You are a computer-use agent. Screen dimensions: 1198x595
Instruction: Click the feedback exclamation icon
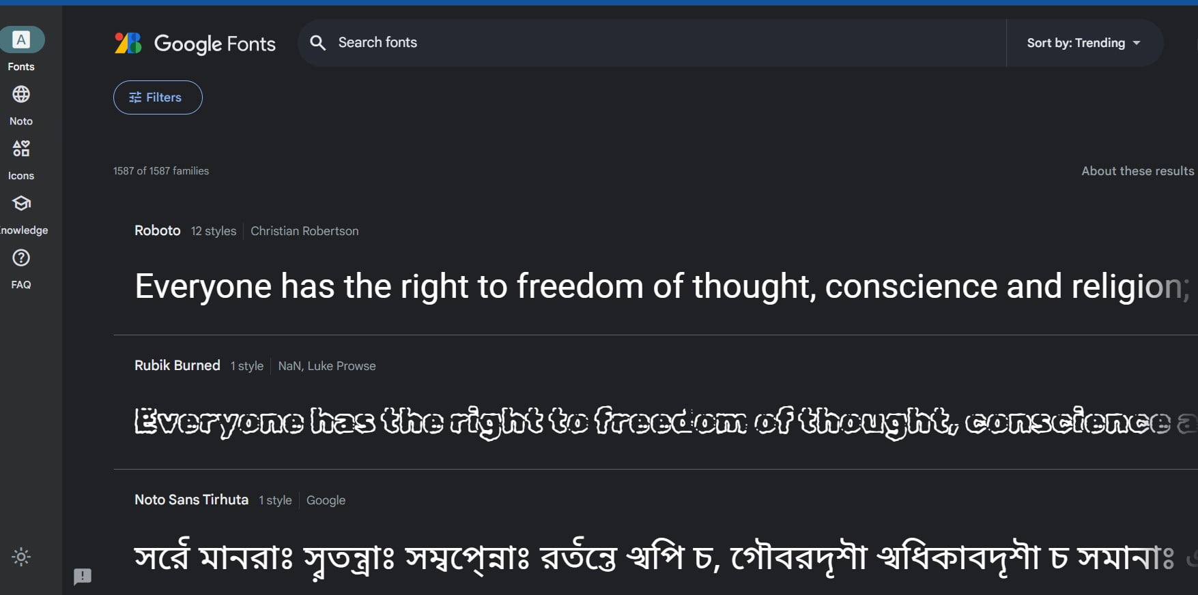point(83,577)
